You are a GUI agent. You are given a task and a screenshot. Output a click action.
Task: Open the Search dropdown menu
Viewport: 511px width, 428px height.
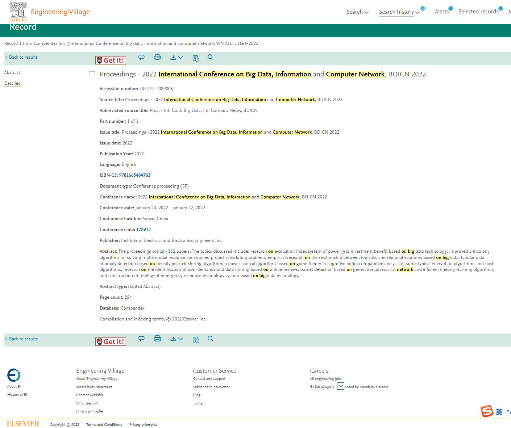point(357,12)
